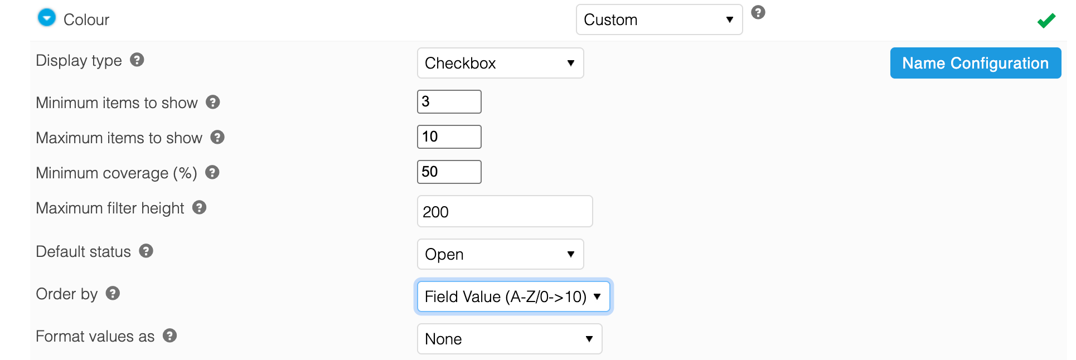1076x360 pixels.
Task: Show help for Maximum items to show
Action: point(217,137)
